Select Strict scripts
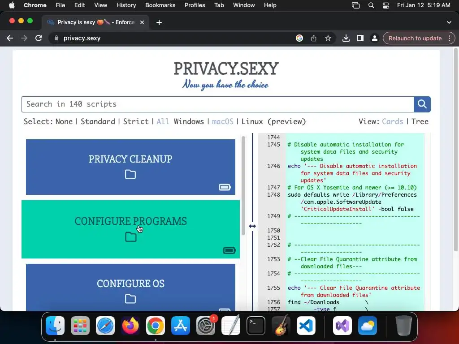Screen dimensions: 459x344 (x=136, y=121)
